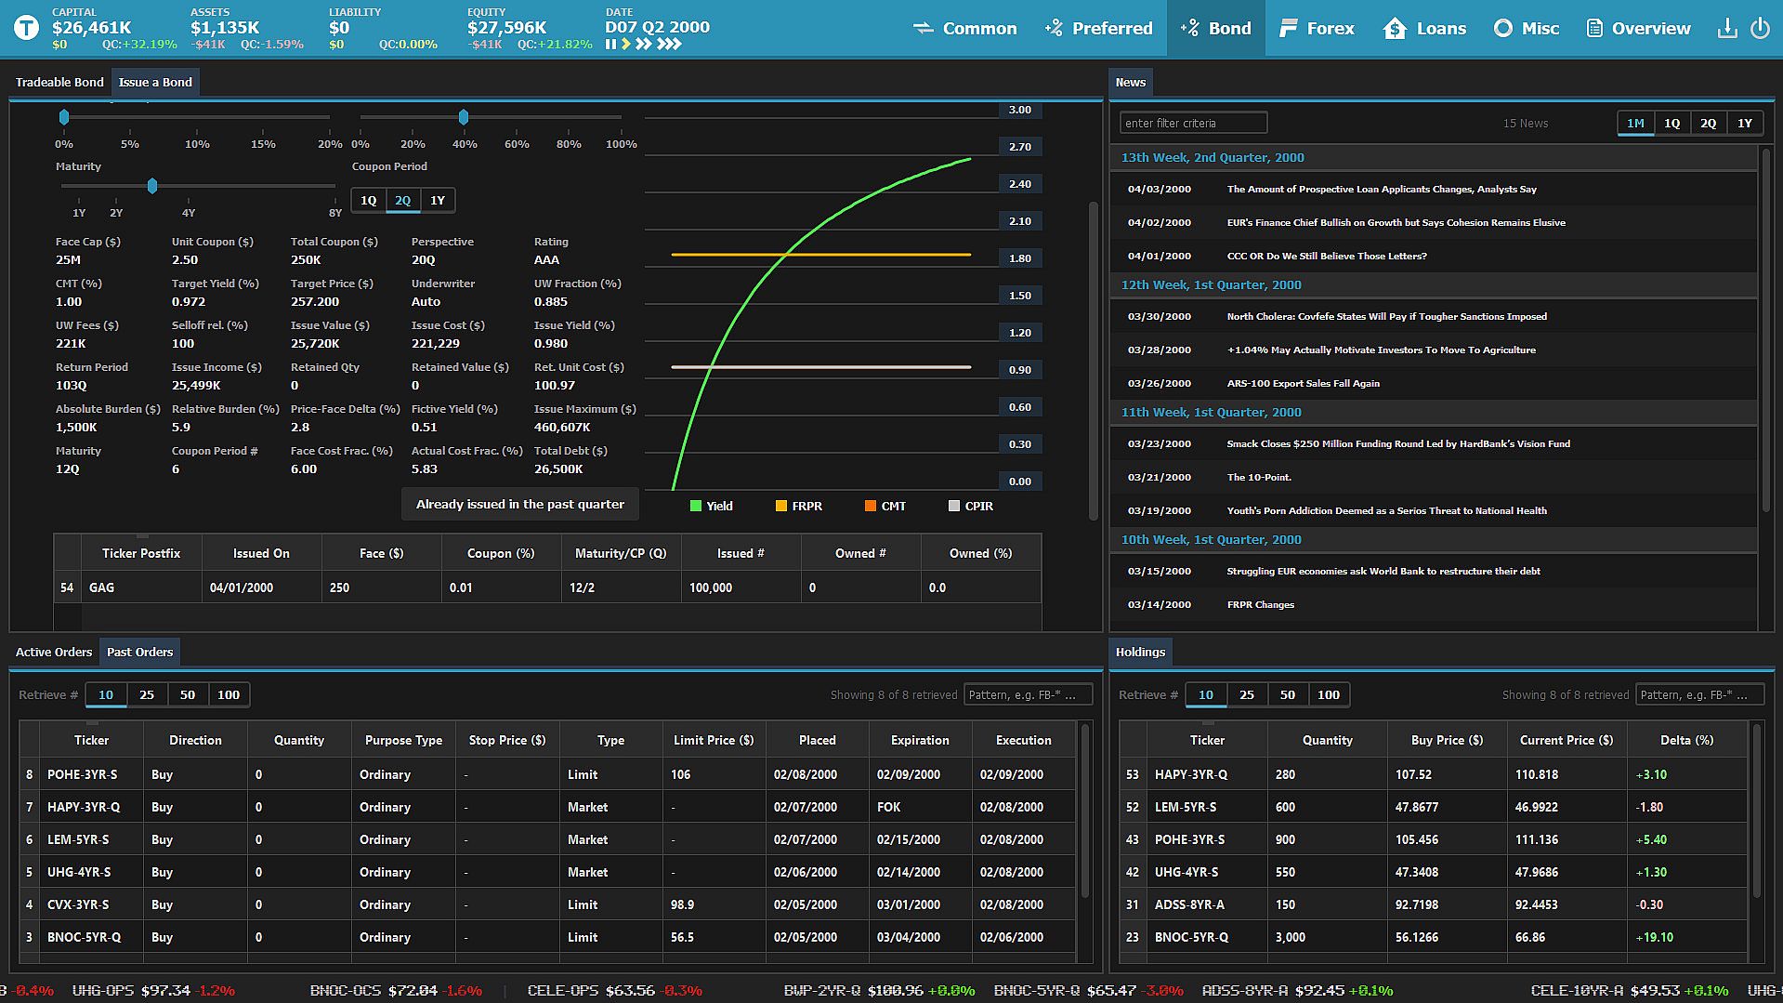Select the 1Q coupon period option
This screenshot has width=1783, height=1003.
pos(369,201)
